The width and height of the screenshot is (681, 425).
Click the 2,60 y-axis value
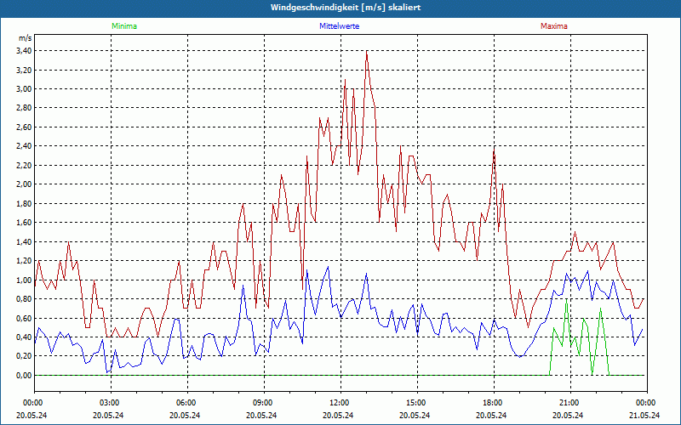coord(24,127)
